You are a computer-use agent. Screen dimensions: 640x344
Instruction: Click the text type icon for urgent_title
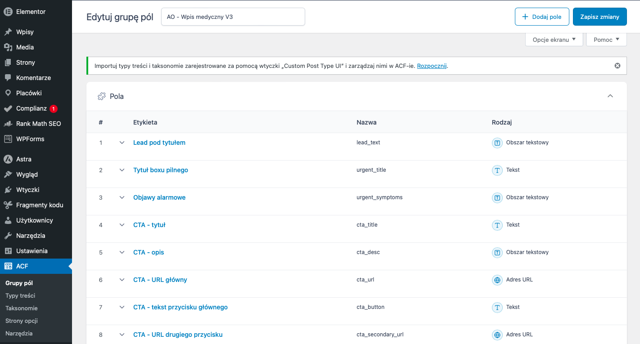497,170
